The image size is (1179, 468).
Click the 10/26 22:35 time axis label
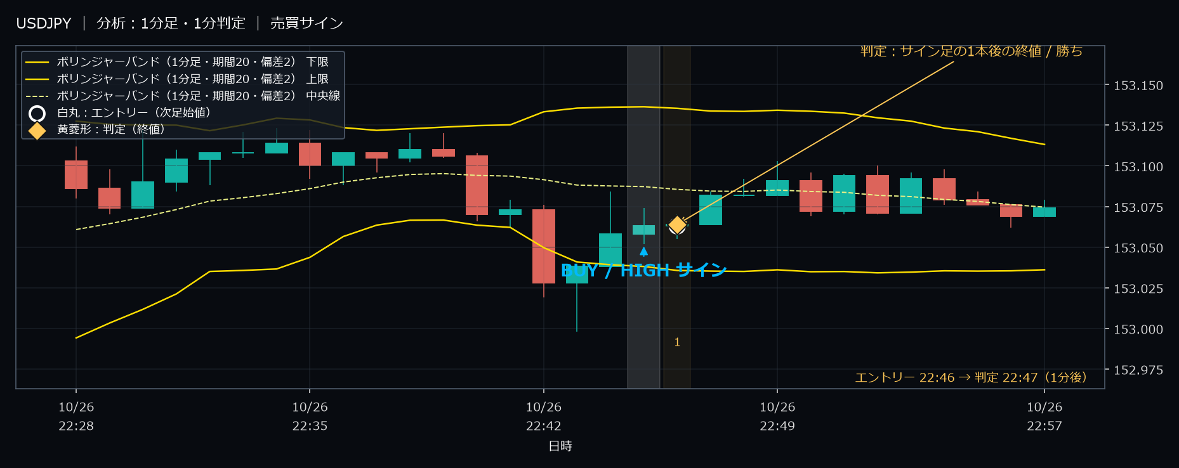(310, 417)
